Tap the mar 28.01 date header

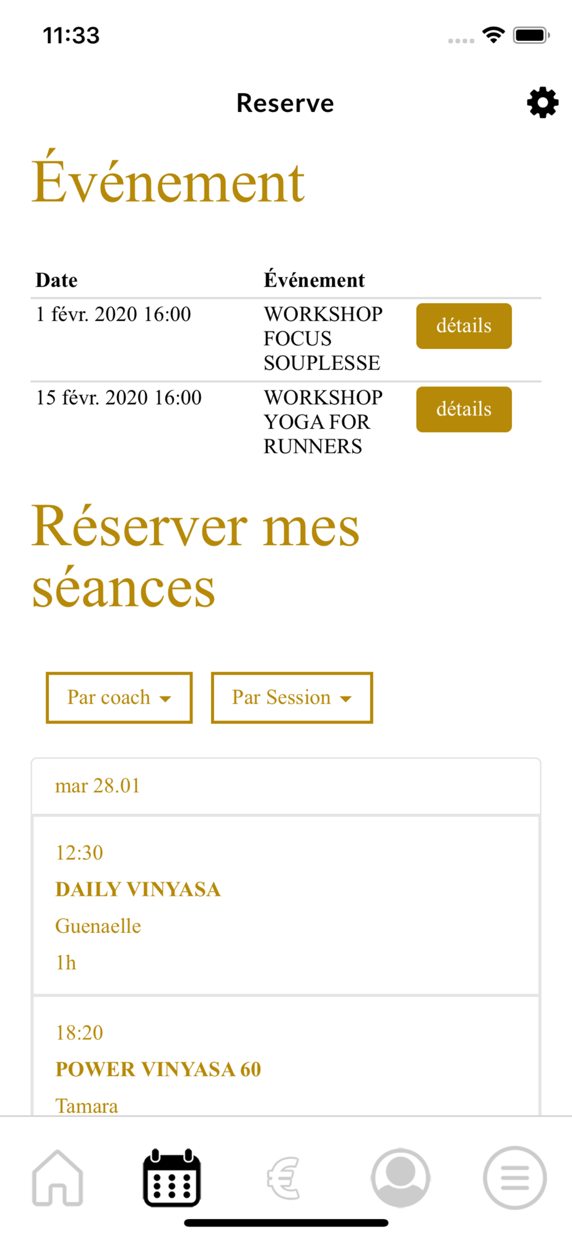click(x=286, y=786)
